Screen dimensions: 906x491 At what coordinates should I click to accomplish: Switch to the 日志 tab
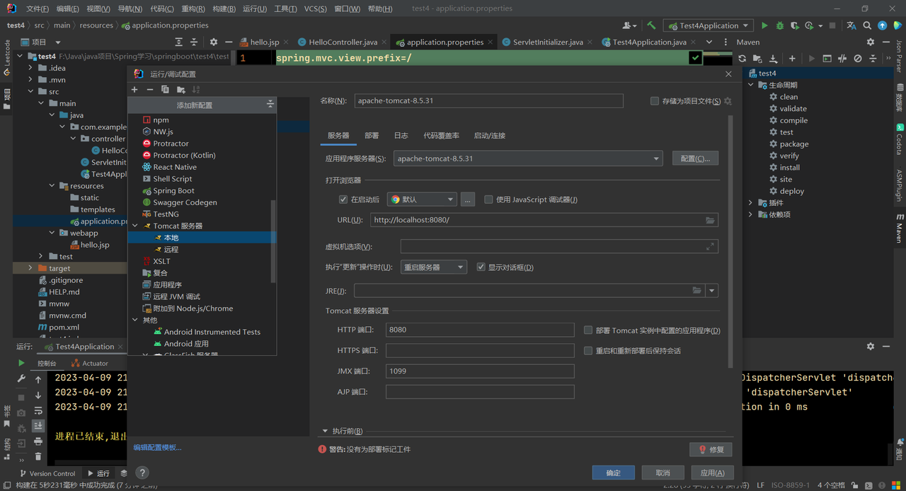pyautogui.click(x=401, y=136)
